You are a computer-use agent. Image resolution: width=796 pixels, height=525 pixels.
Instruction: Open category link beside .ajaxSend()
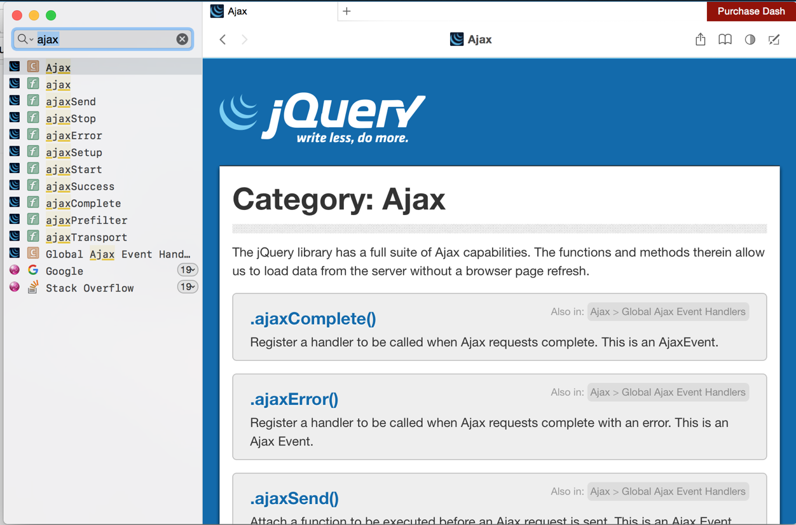(668, 491)
